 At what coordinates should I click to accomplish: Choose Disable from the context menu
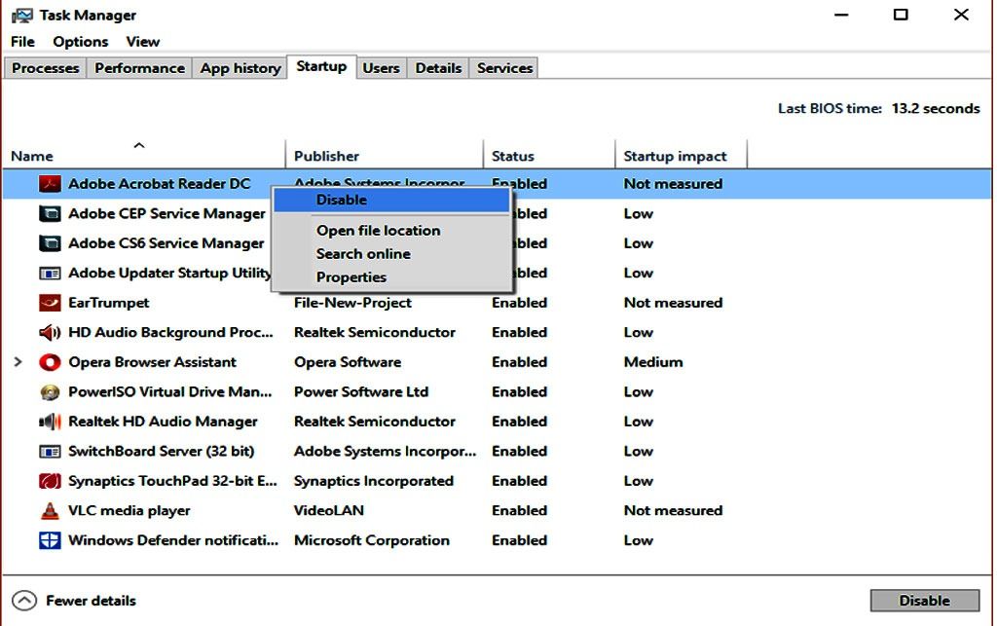pyautogui.click(x=342, y=200)
